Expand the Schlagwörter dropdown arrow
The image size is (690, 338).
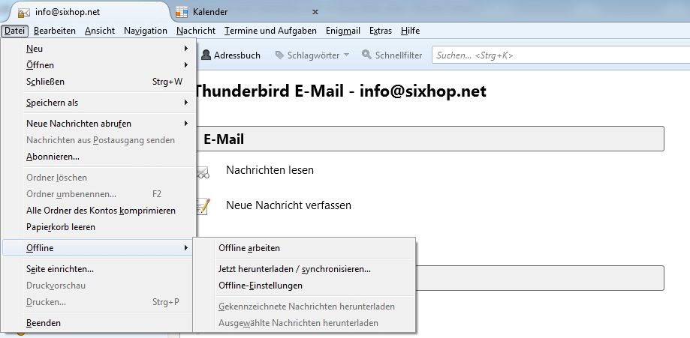pyautogui.click(x=346, y=55)
